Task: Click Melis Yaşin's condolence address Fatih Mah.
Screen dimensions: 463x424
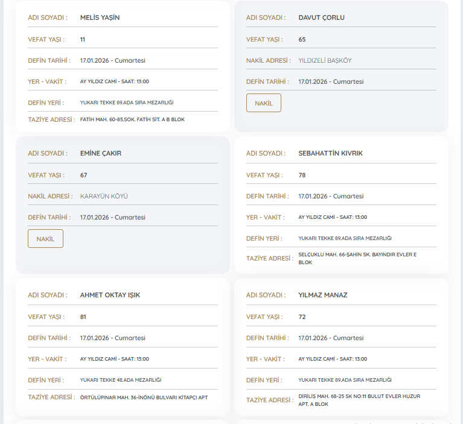Action: point(132,119)
